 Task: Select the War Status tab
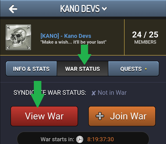(83, 69)
